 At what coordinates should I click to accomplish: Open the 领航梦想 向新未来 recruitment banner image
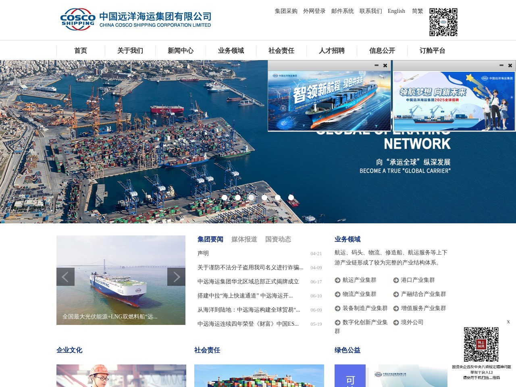point(454,101)
